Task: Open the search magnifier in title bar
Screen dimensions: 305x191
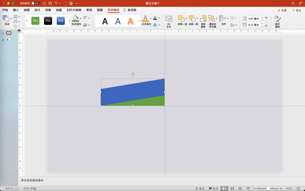Action: pyautogui.click(x=293, y=3)
